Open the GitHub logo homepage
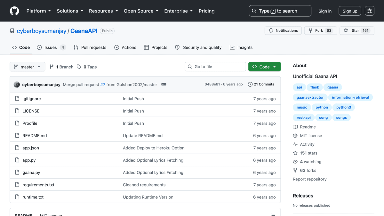This screenshot has height=216, width=384. [x=14, y=11]
